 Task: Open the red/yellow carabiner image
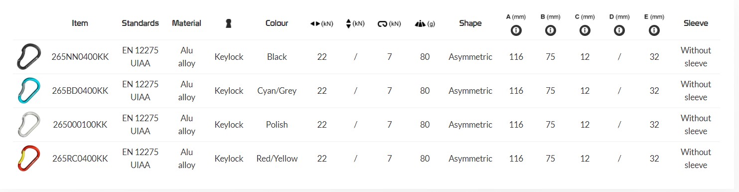pyautogui.click(x=28, y=158)
